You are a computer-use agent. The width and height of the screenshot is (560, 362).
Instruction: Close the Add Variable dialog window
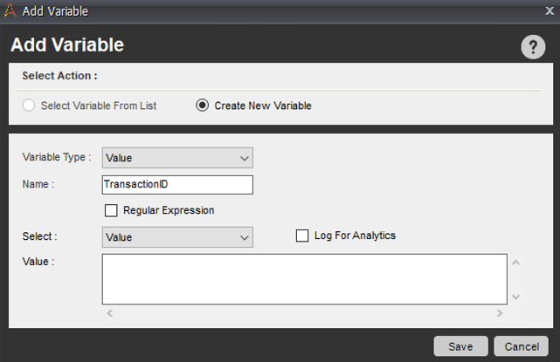pos(545,12)
